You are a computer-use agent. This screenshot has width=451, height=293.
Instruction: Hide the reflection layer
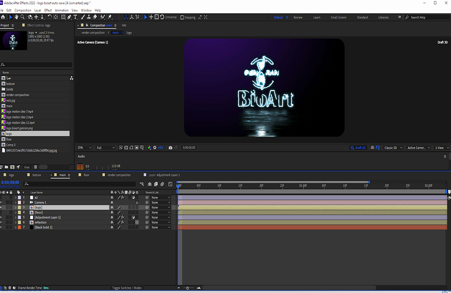tap(1, 222)
